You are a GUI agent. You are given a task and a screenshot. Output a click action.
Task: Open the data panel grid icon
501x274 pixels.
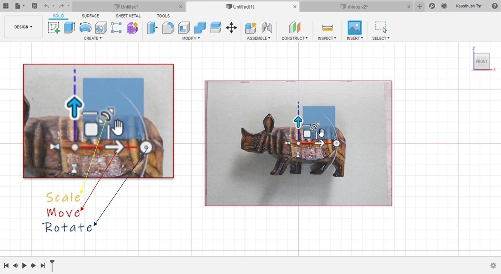point(6,6)
